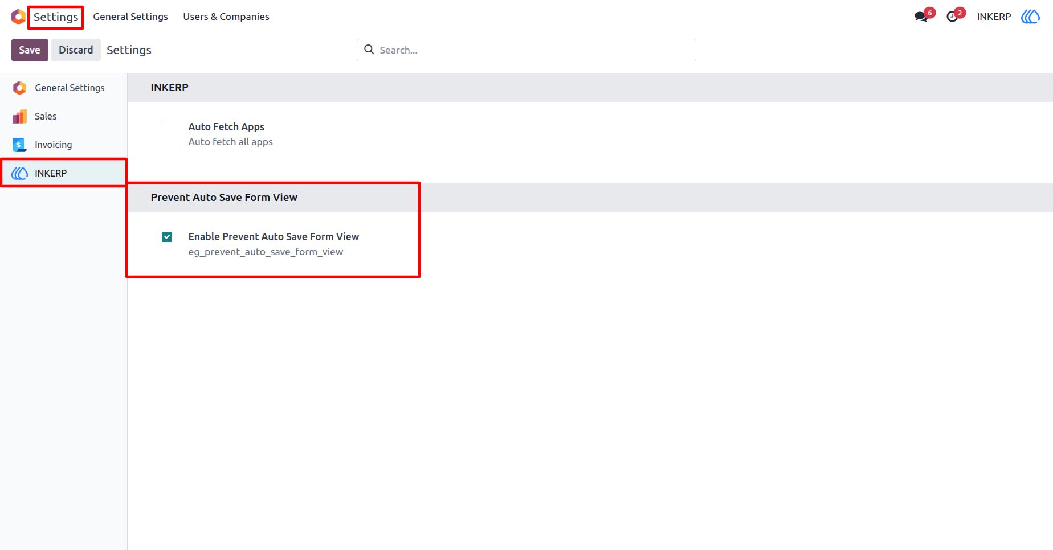Click the INKERP user avatar logo
1053x550 pixels.
coord(1030,17)
